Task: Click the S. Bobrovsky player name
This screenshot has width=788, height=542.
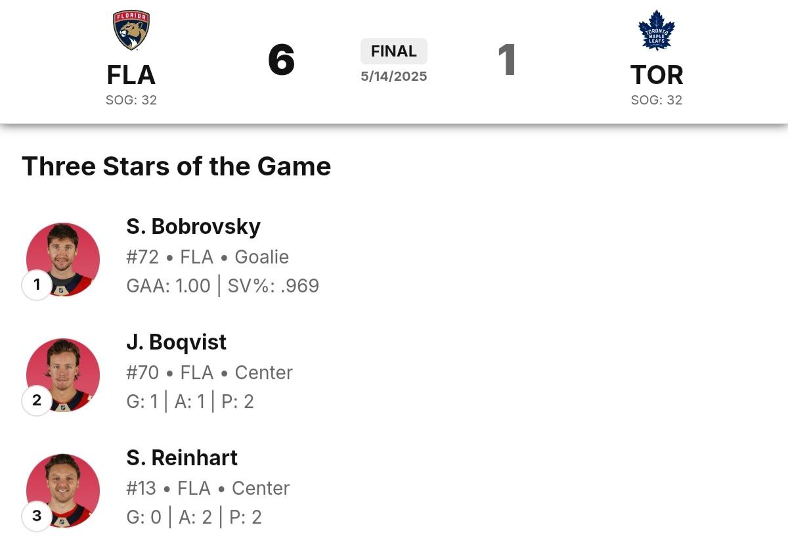Action: click(194, 227)
